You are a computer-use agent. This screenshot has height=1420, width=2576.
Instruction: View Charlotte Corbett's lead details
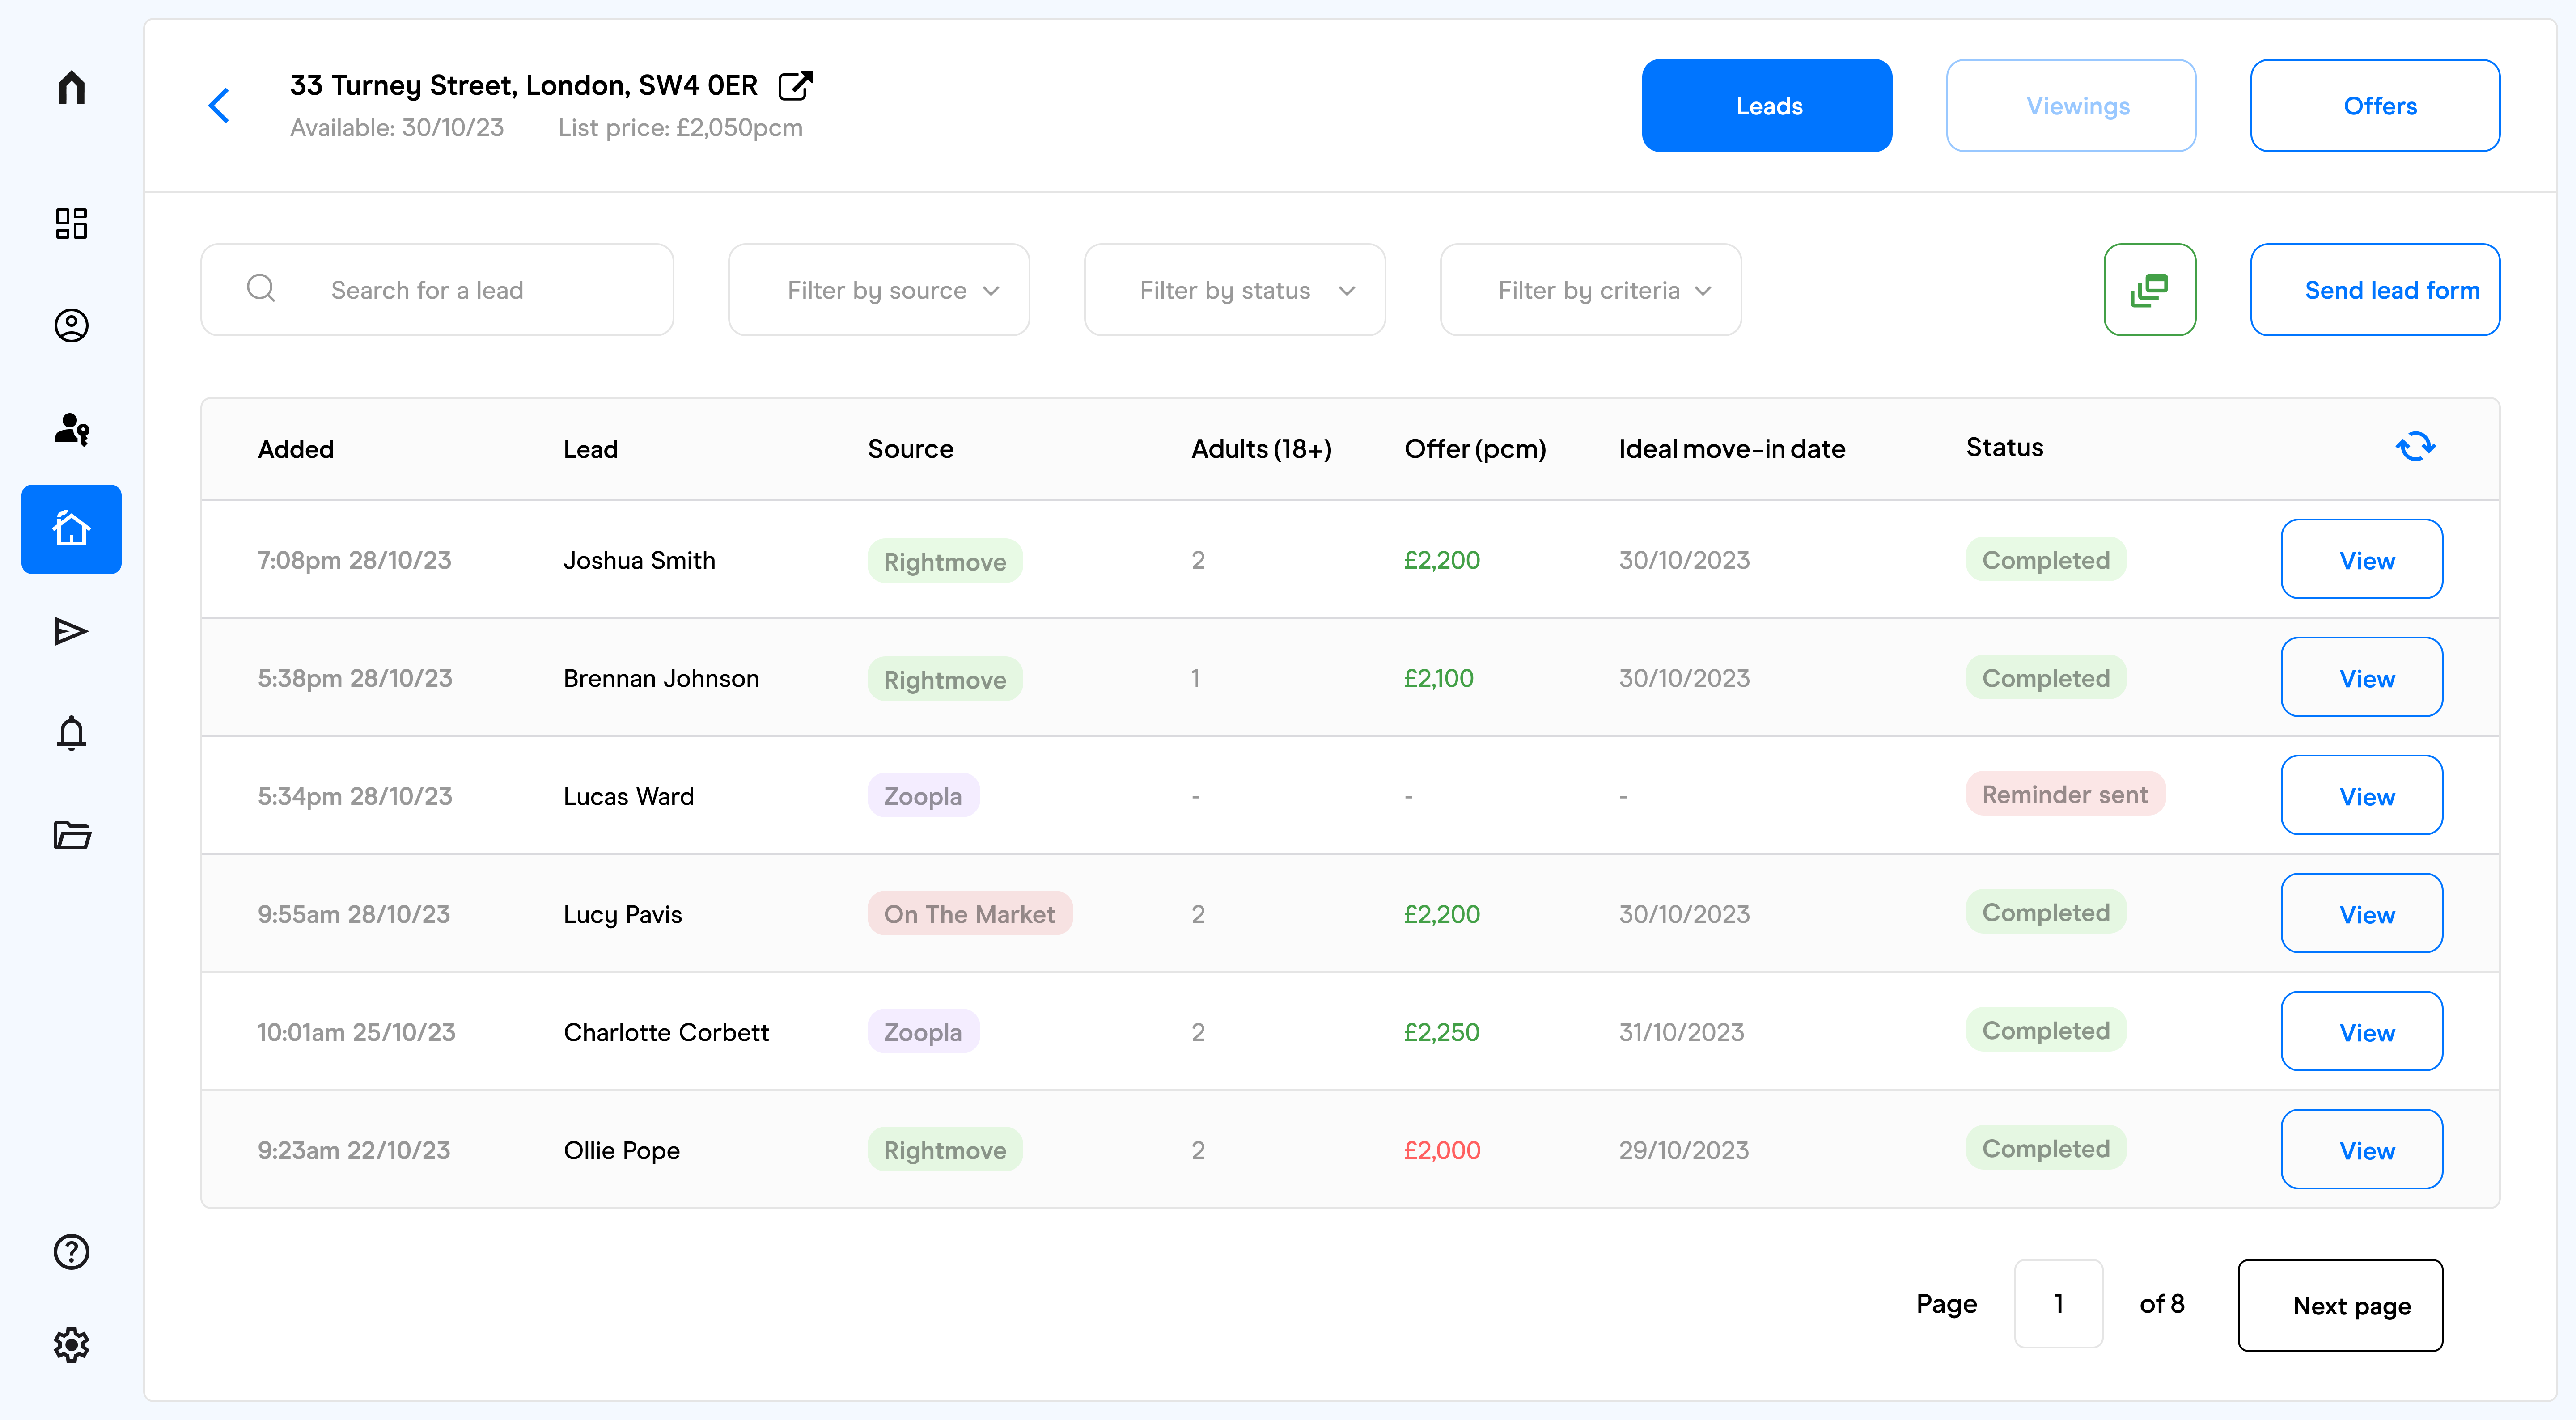(2362, 1031)
